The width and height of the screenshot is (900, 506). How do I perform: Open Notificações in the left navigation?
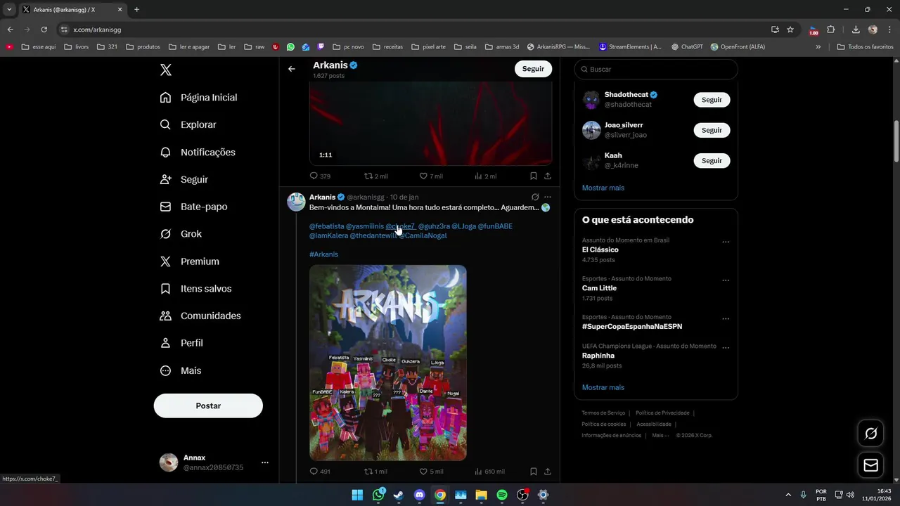[x=198, y=152]
